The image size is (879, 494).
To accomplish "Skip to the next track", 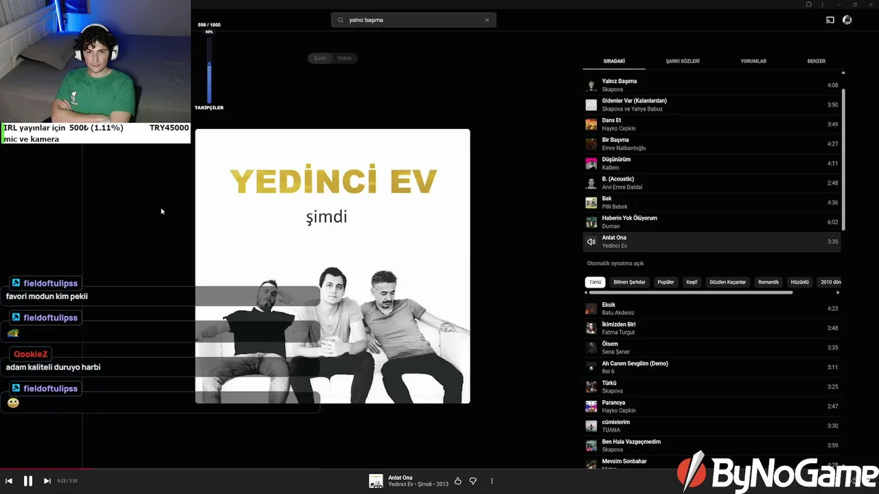I will point(47,481).
